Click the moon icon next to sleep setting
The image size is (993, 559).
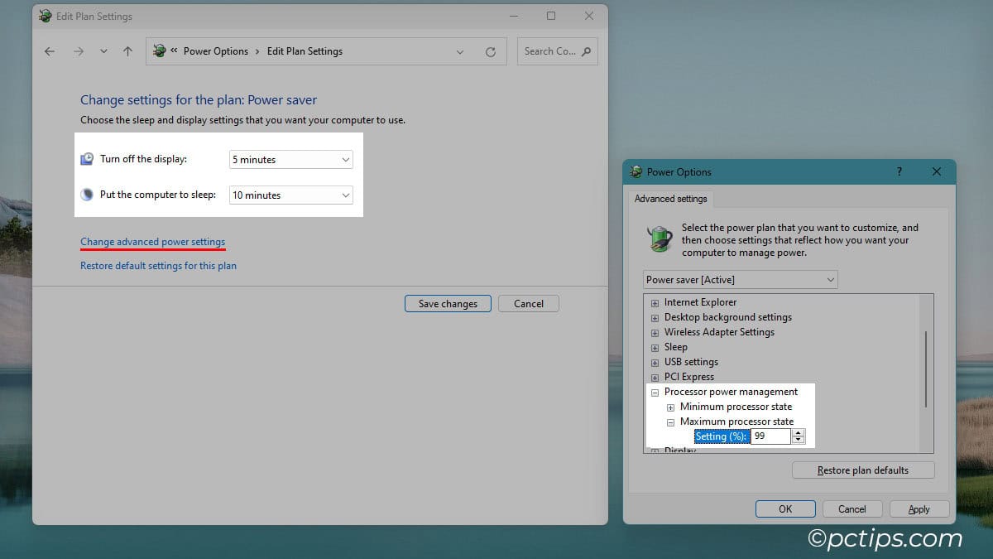[x=86, y=194]
